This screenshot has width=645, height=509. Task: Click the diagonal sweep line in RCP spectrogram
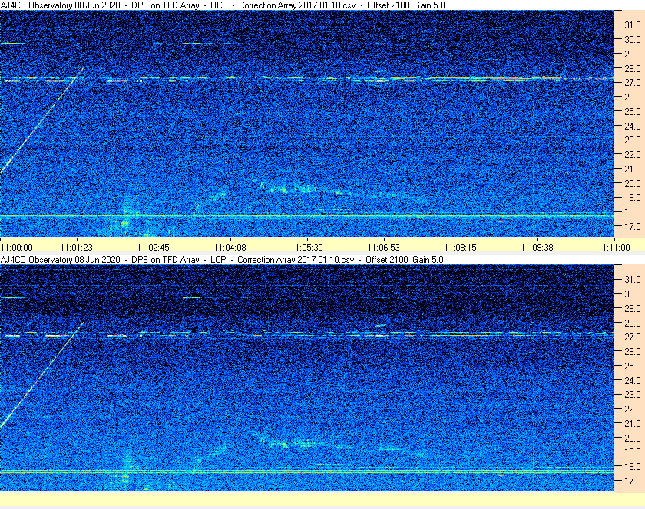(x=41, y=120)
